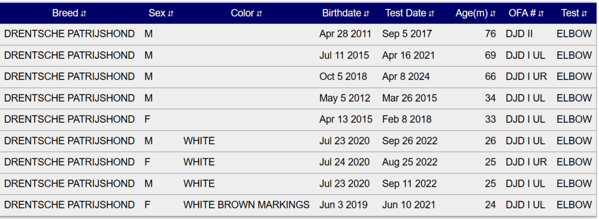599x219 pixels.
Task: Select row tested Mar 26 2015
Action: click(x=299, y=98)
